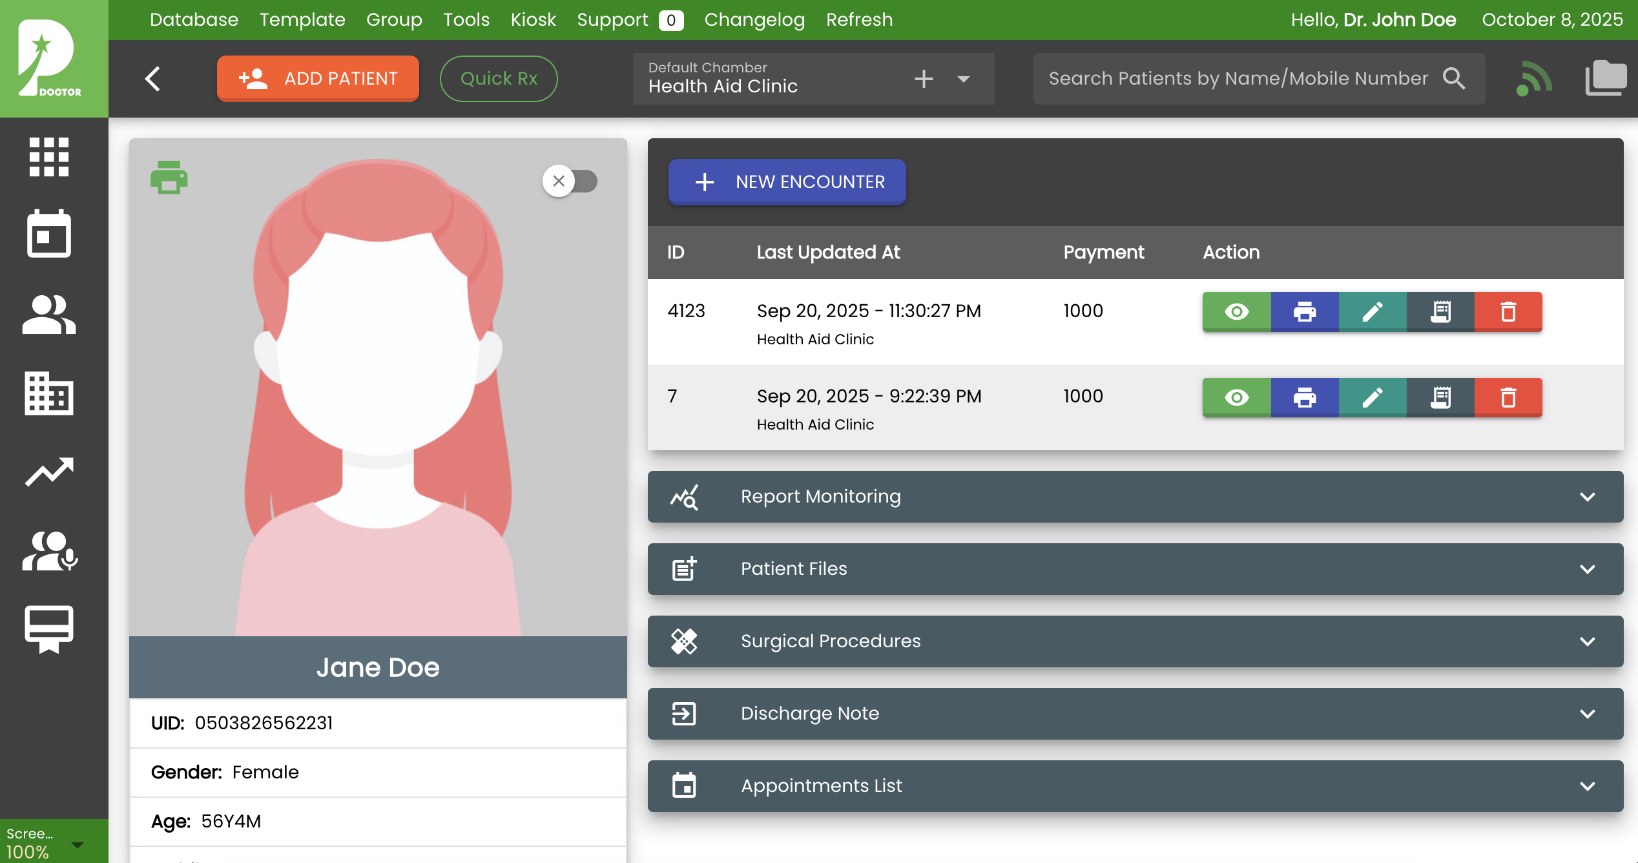Viewport: 1638px width, 863px height.
Task: View encounter 7 with eye icon
Action: click(1236, 397)
